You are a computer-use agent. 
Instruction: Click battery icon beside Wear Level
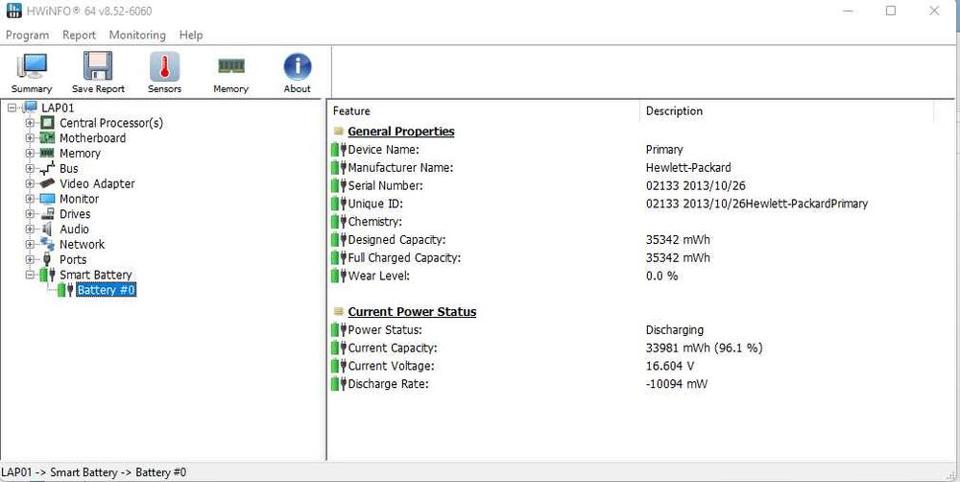pyautogui.click(x=339, y=276)
